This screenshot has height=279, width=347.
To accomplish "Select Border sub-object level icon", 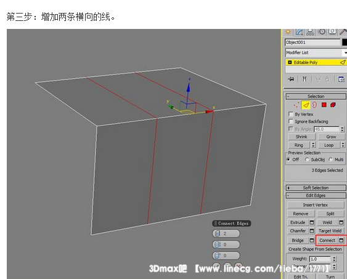I will click(314, 105).
